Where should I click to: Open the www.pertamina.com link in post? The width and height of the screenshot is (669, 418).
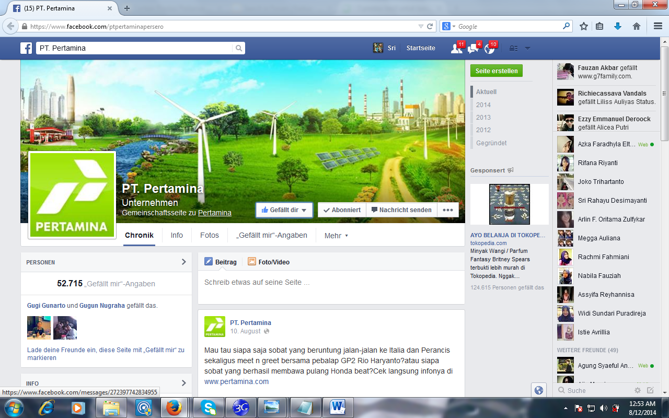coord(236,381)
